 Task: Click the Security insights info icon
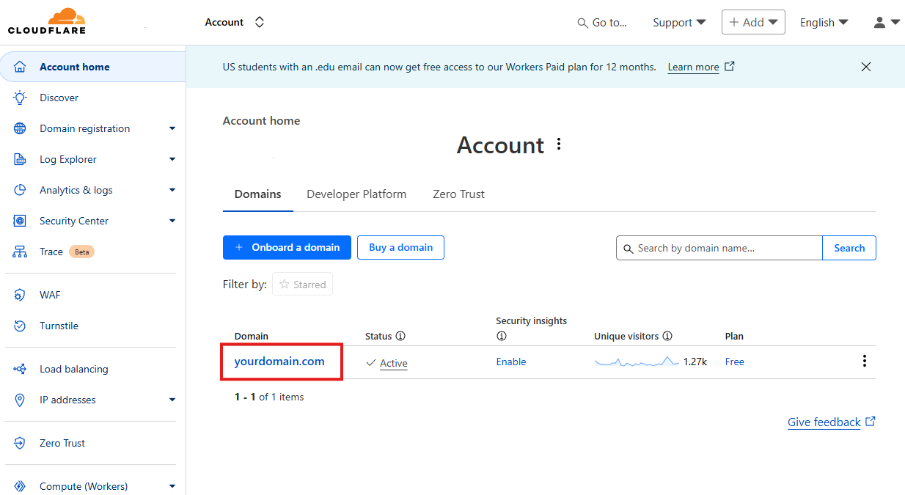pyautogui.click(x=502, y=336)
